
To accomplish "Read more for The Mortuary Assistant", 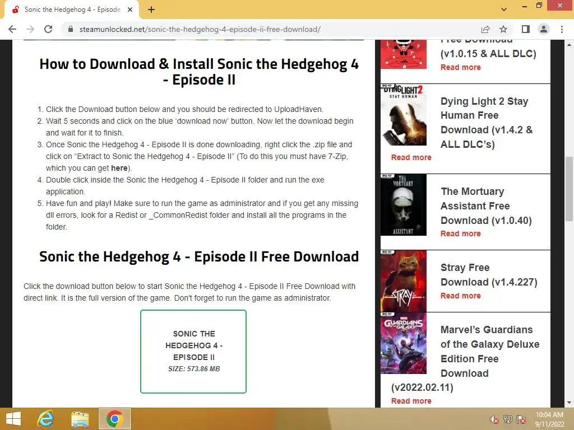I will point(461,233).
